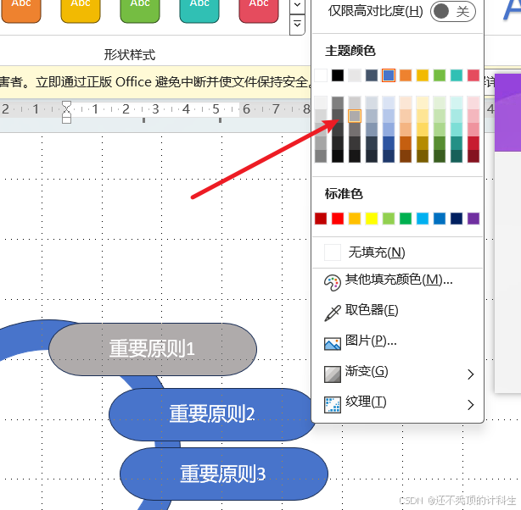Select the 重要原则3 blue shape
Screen dimensions: 521x510
[x=224, y=474]
